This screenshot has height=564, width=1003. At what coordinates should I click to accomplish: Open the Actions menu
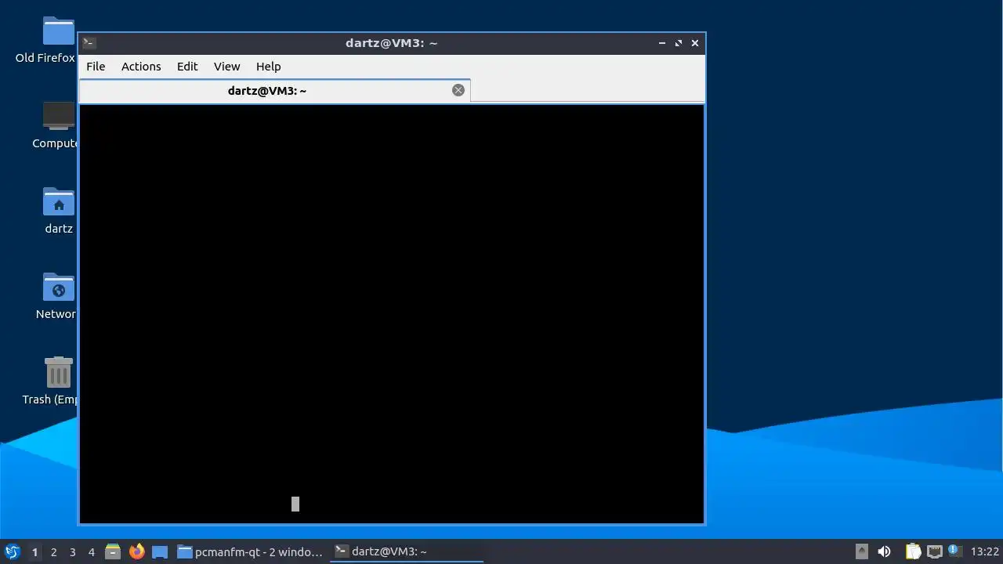click(141, 67)
